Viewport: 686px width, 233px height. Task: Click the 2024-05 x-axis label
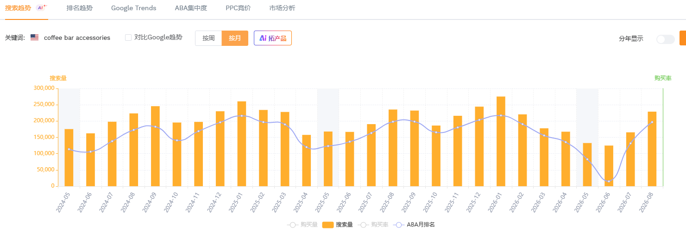click(63, 202)
